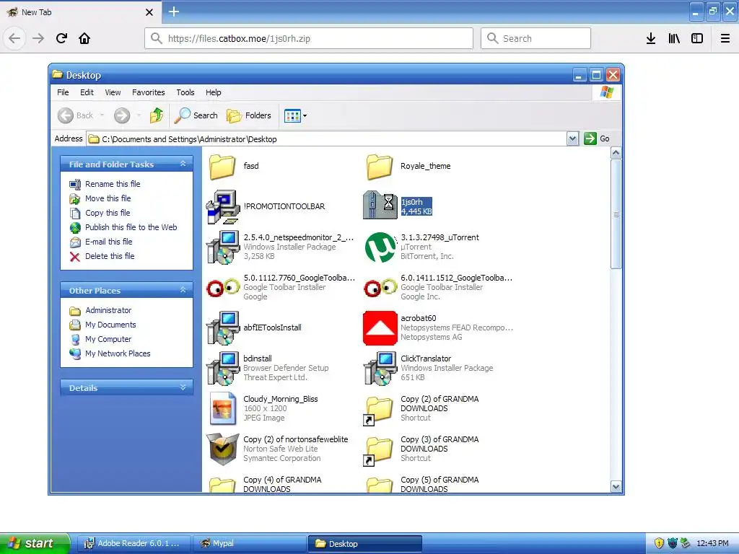Select Copy (2) of GRANDMA DOWNLOADS shortcut icon
This screenshot has width=739, height=554.
(379, 410)
